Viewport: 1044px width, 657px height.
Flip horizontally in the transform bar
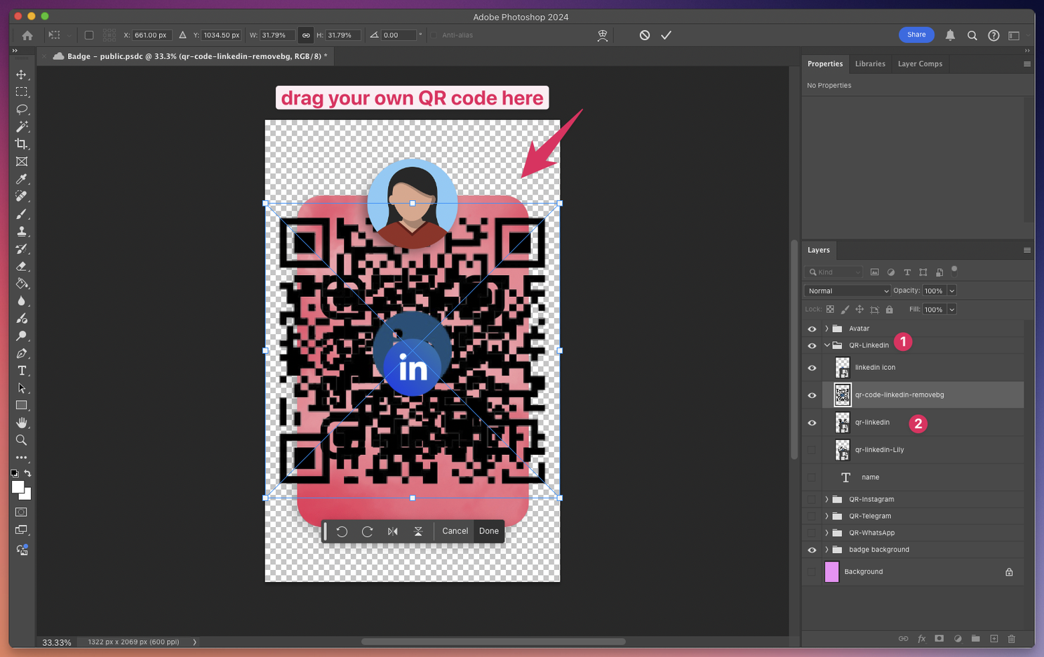pos(393,531)
